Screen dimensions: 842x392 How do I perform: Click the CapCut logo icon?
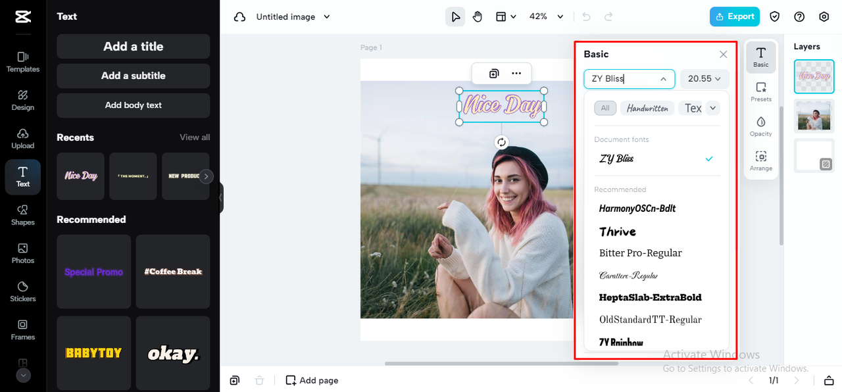(23, 17)
